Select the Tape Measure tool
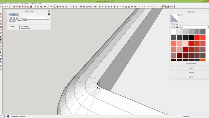The height and width of the screenshot is (118, 209). click(x=35, y=7)
